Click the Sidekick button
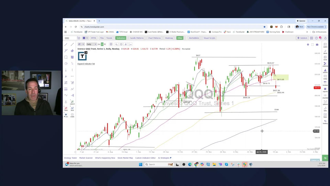This screenshot has height=186, width=330. (x=302, y=38)
